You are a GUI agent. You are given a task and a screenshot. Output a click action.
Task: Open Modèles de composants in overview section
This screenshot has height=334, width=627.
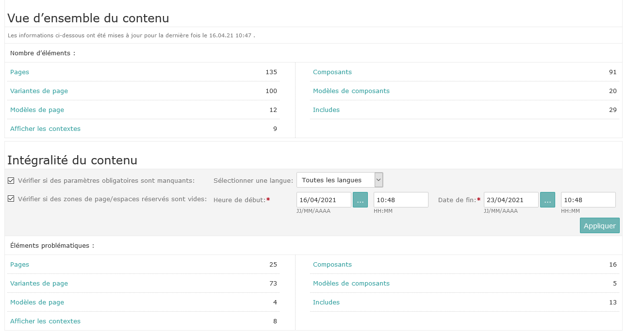[351, 91]
